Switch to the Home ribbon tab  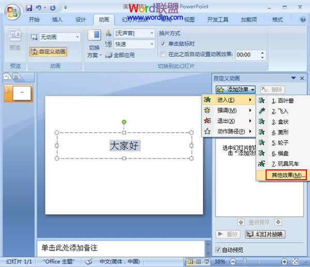(34, 20)
